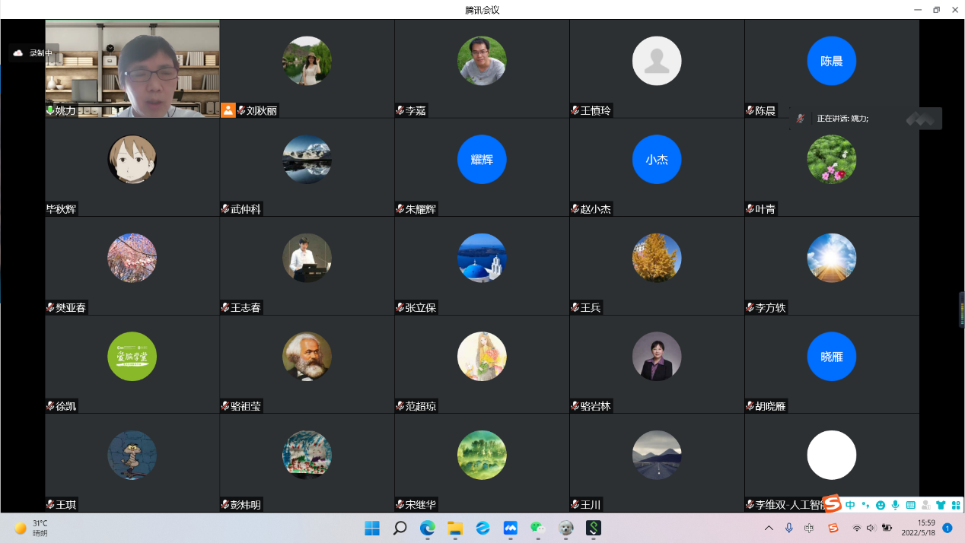Screen dimensions: 965x543
Task: Click the Sogou emoji smiley icon
Action: 881,505
